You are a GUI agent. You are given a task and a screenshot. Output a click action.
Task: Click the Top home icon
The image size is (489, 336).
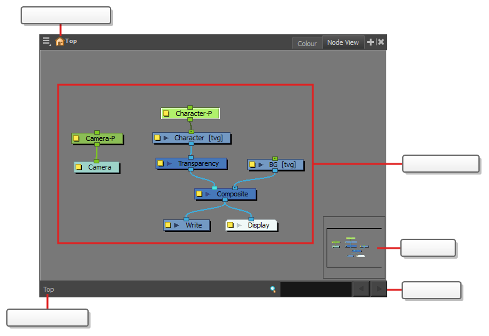(x=60, y=42)
